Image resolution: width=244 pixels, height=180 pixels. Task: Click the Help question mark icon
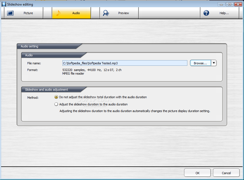click(x=206, y=13)
